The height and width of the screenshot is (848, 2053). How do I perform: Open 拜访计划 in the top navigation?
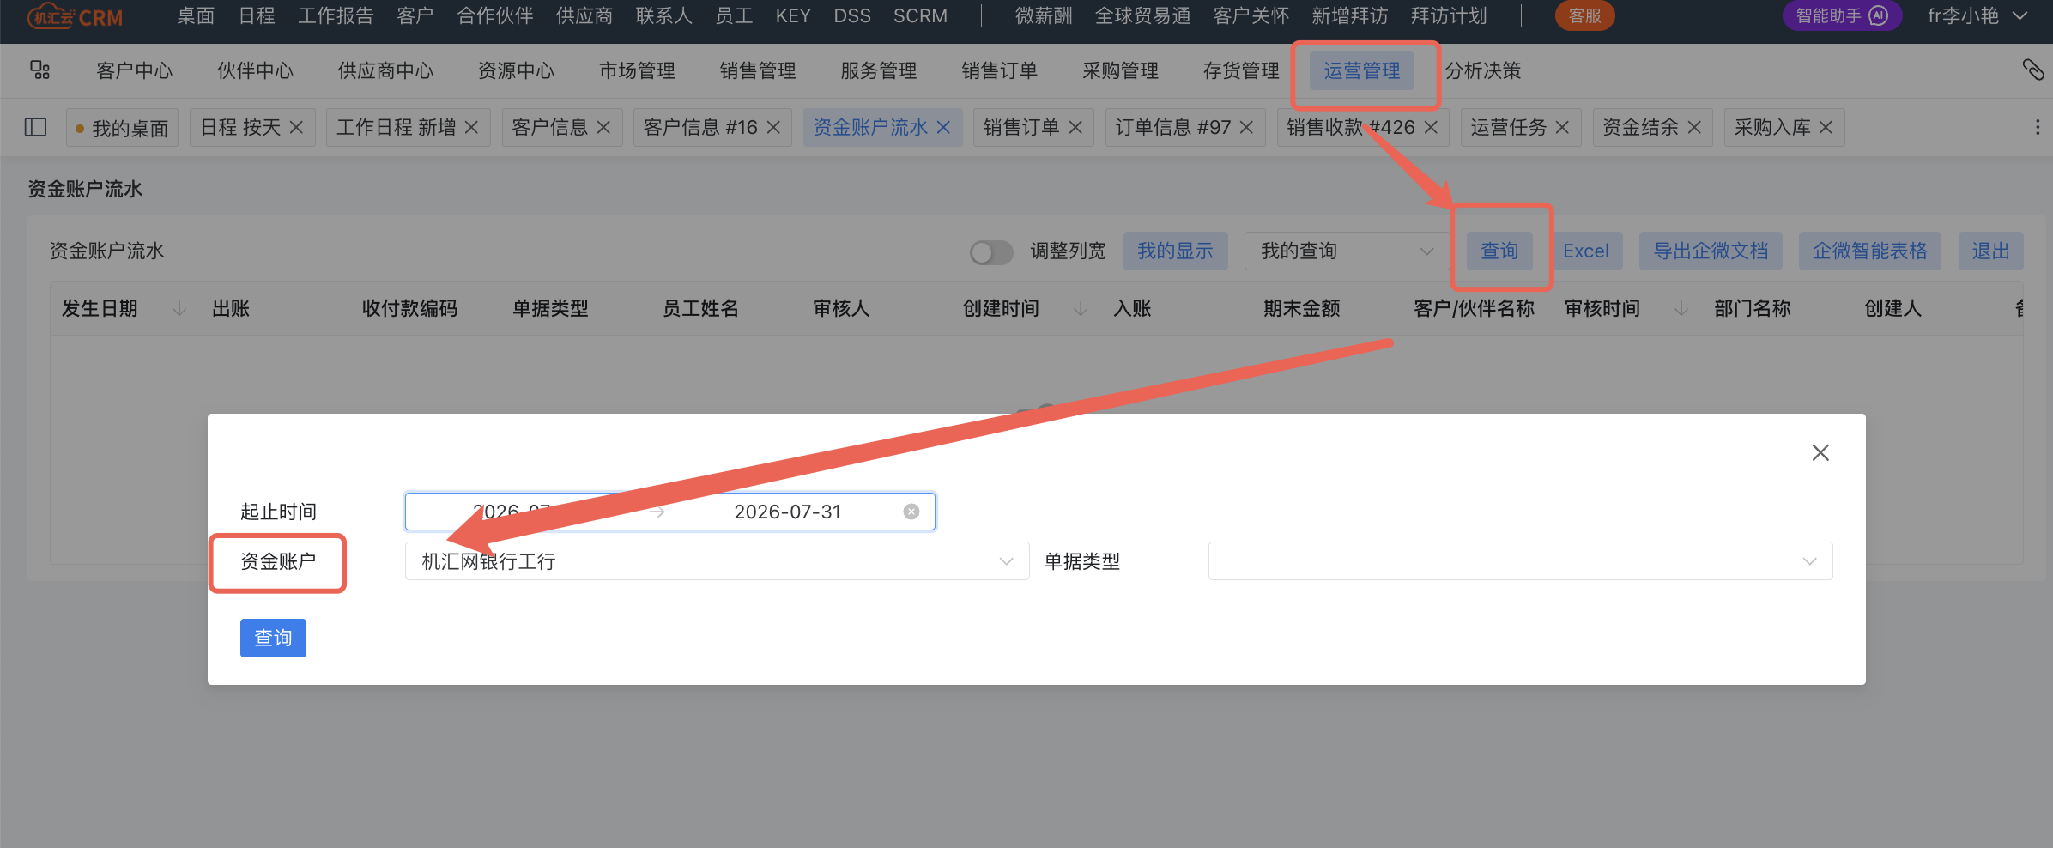tap(1449, 15)
